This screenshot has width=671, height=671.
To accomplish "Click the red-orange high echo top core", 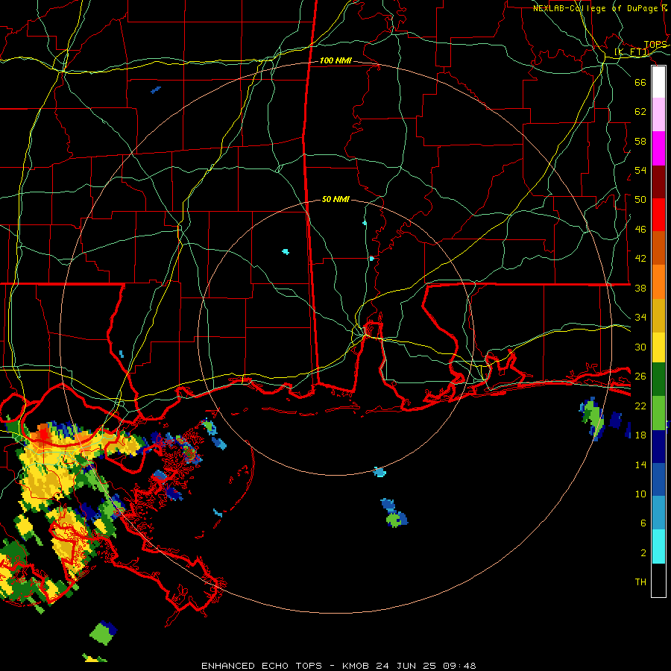I will [44, 432].
